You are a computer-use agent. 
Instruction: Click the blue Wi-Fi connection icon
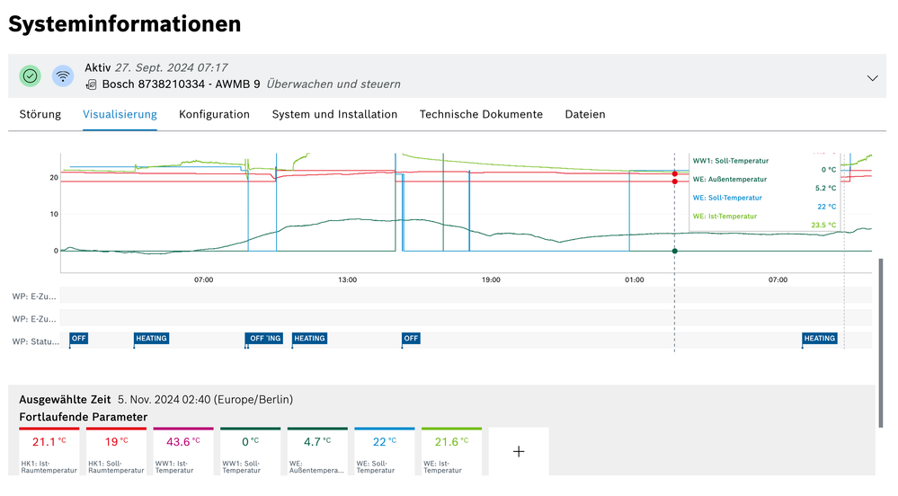click(63, 76)
